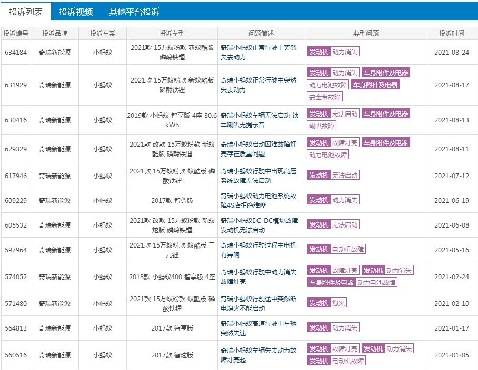This screenshot has width=478, height=370.
Task: Open complaint 631929 problem description link
Action: (x=258, y=85)
